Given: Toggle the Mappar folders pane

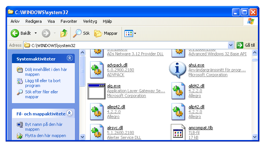Looking at the screenshot, I should pos(106,33).
